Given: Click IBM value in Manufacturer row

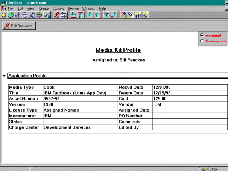Looking at the screenshot, I should [x=47, y=116].
